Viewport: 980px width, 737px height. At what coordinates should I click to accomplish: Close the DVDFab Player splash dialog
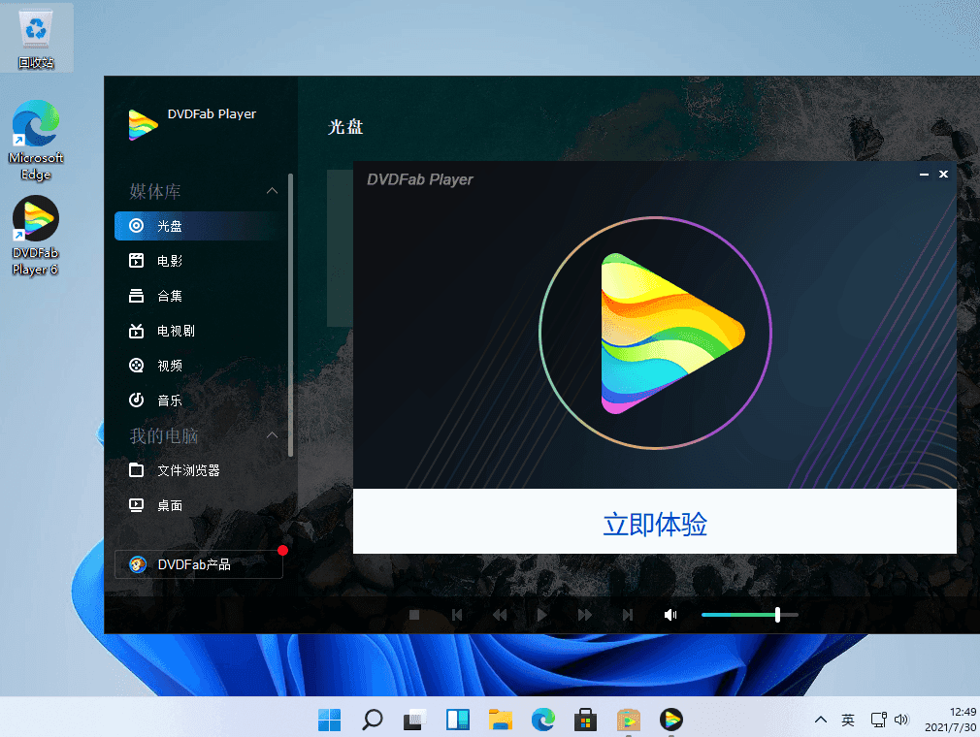coord(944,175)
